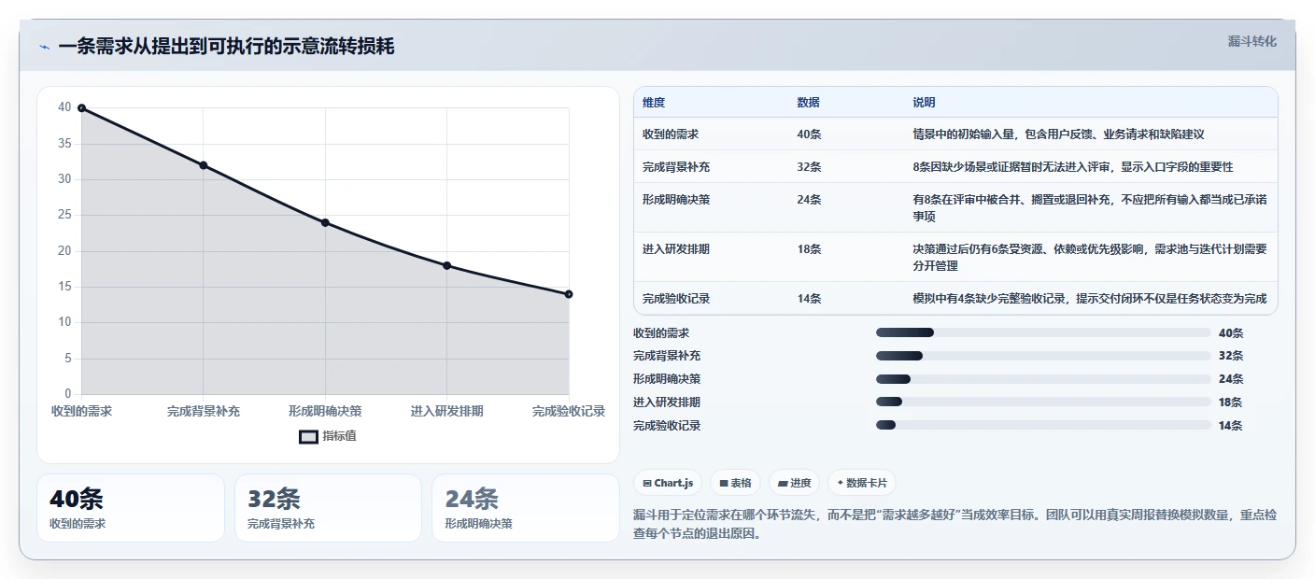This screenshot has width=1315, height=579.
Task: Click the description starting 有8条在评审中被合并
Action: point(1090,208)
